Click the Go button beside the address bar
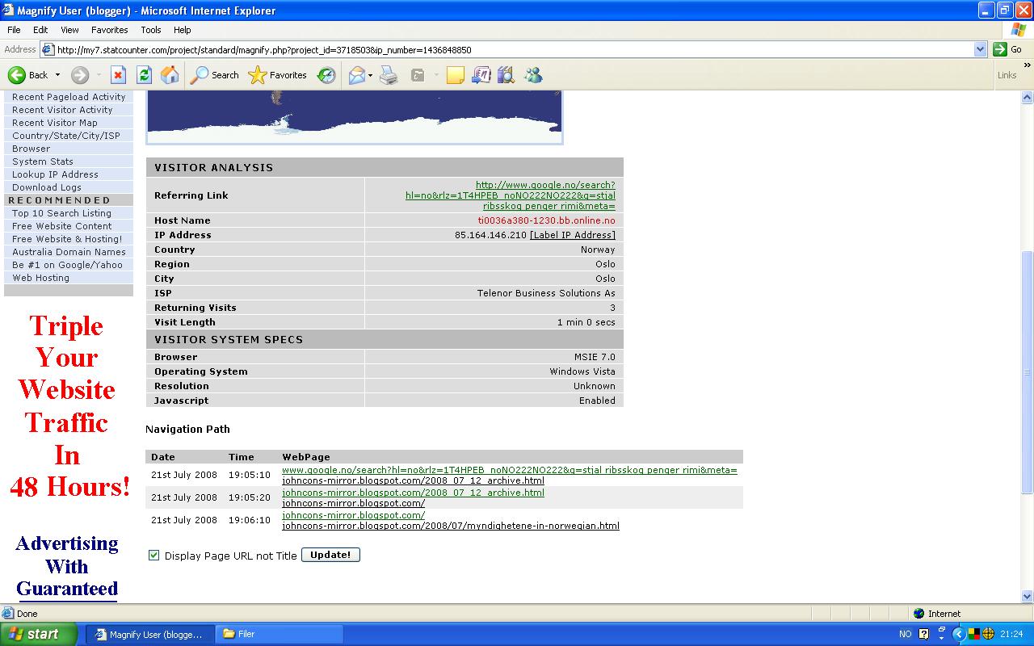Image resolution: width=1034 pixels, height=646 pixels. point(1008,49)
